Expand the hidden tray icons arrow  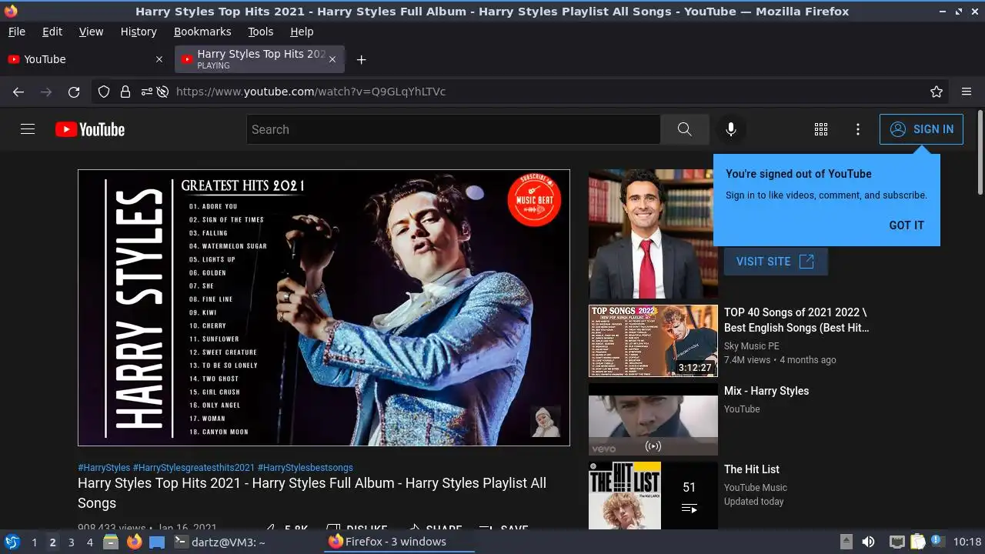[x=846, y=542]
